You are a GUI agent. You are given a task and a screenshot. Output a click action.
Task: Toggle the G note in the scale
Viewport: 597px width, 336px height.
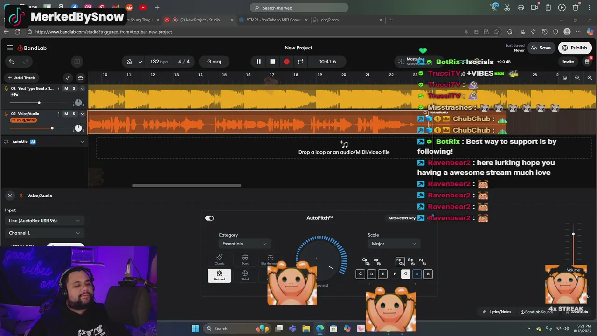tap(406, 274)
